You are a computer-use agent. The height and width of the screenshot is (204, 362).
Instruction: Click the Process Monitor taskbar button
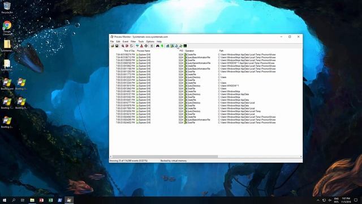[x=69, y=200]
